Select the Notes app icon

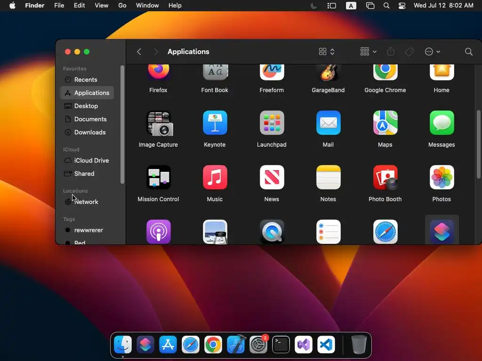coord(328,177)
